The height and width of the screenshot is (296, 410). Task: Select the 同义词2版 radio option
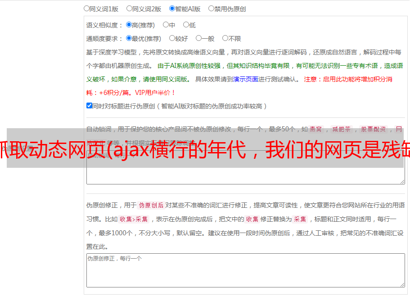pyautogui.click(x=129, y=9)
